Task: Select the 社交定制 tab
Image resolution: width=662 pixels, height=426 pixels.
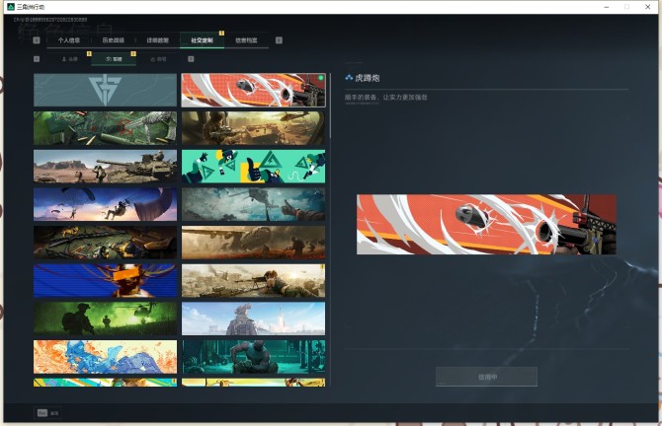Action: coord(202,40)
